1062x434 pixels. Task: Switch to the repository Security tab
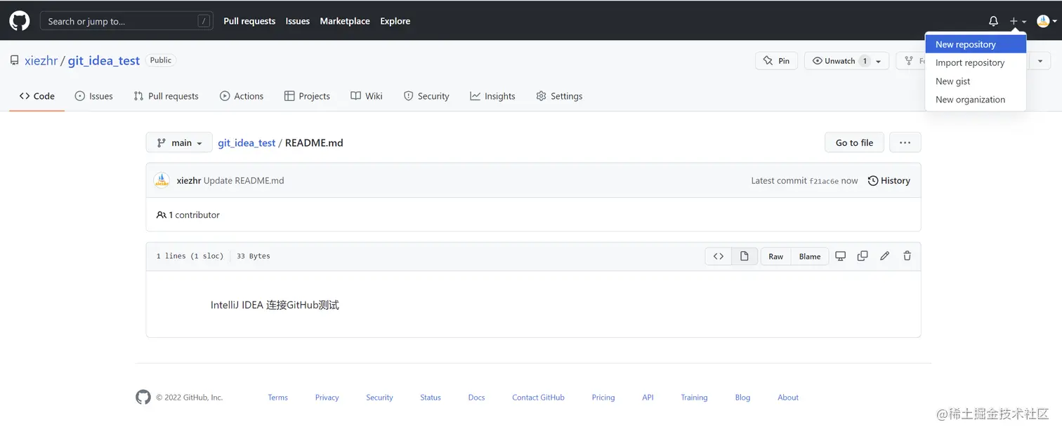click(426, 96)
